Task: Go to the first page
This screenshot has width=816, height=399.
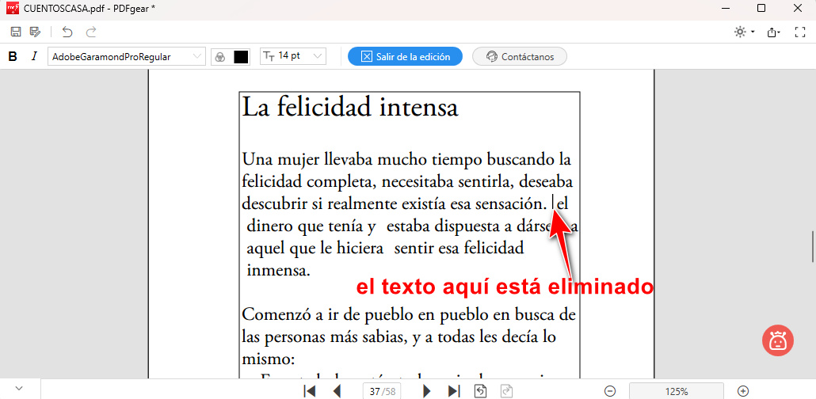Action: click(x=310, y=390)
